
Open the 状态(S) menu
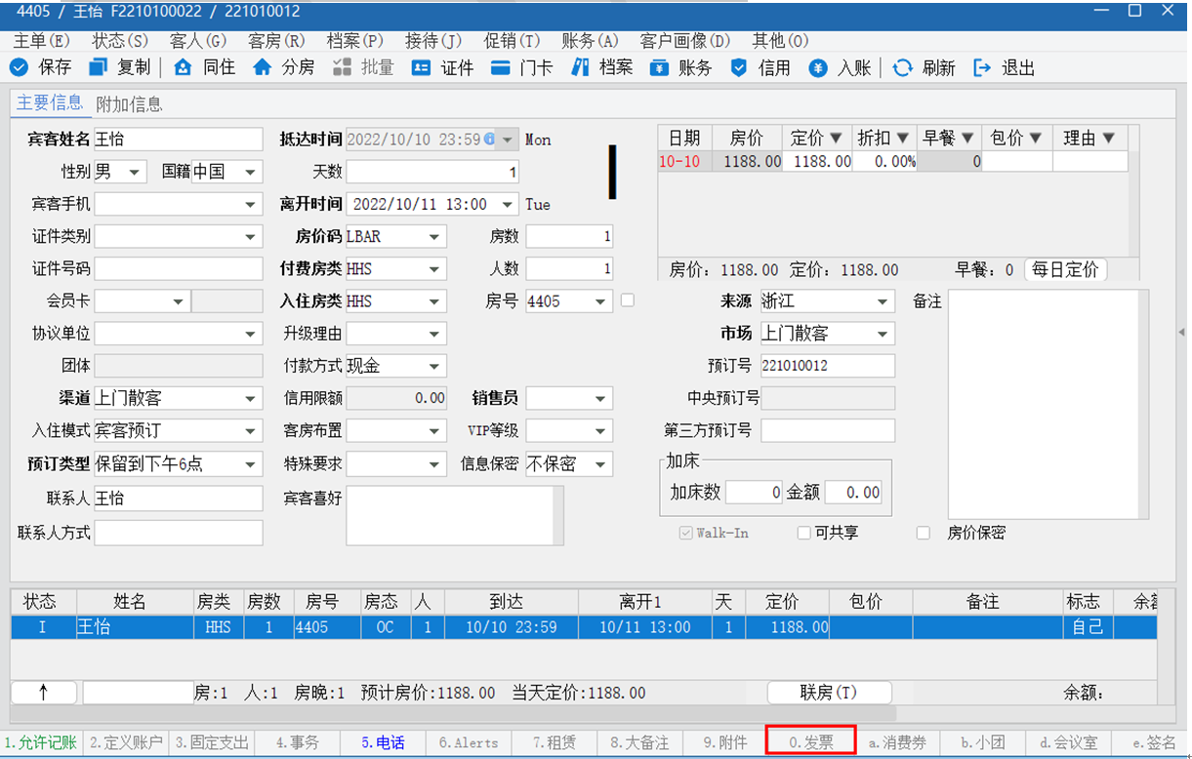120,40
